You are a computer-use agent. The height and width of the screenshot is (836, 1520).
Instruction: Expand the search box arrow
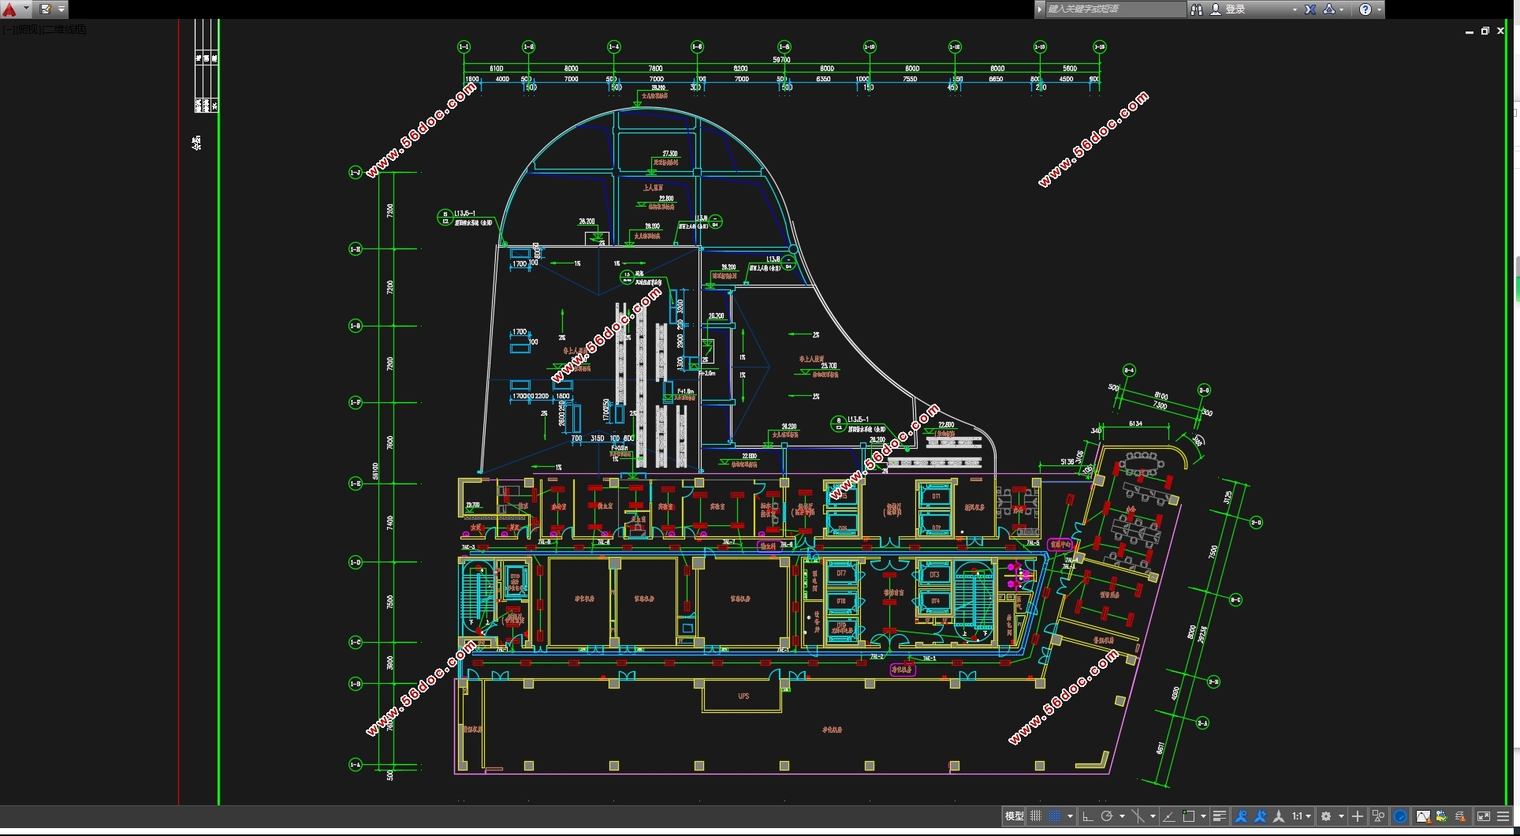1040,9
